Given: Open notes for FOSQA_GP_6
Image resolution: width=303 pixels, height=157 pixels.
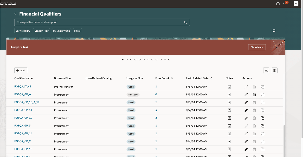Looking at the screenshot, I should coord(229,95).
